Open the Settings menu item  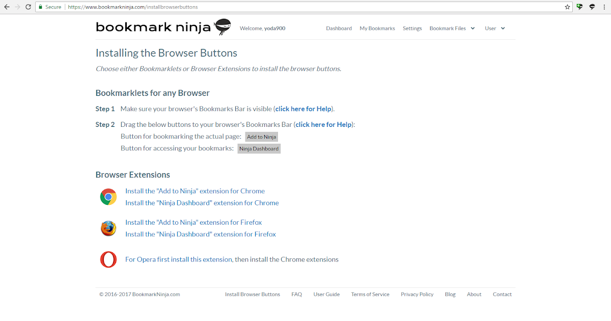tap(412, 28)
